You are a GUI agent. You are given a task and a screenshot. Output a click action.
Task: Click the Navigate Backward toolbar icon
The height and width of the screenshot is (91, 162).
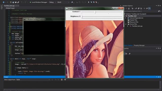point(4,2)
